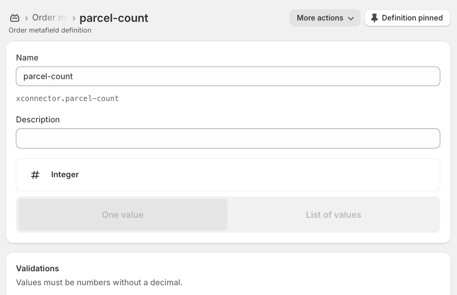This screenshot has width=457, height=295.
Task: Click the numbers without a decimal validation text
Action: (x=99, y=282)
